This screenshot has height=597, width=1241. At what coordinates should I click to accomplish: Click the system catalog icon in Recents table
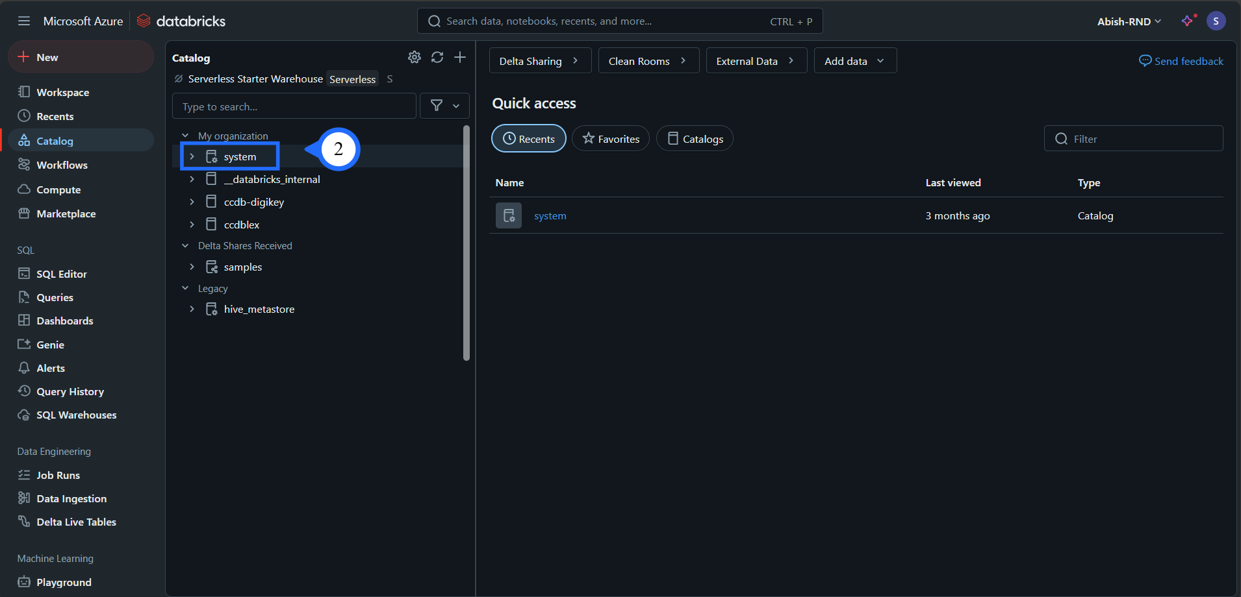[509, 215]
